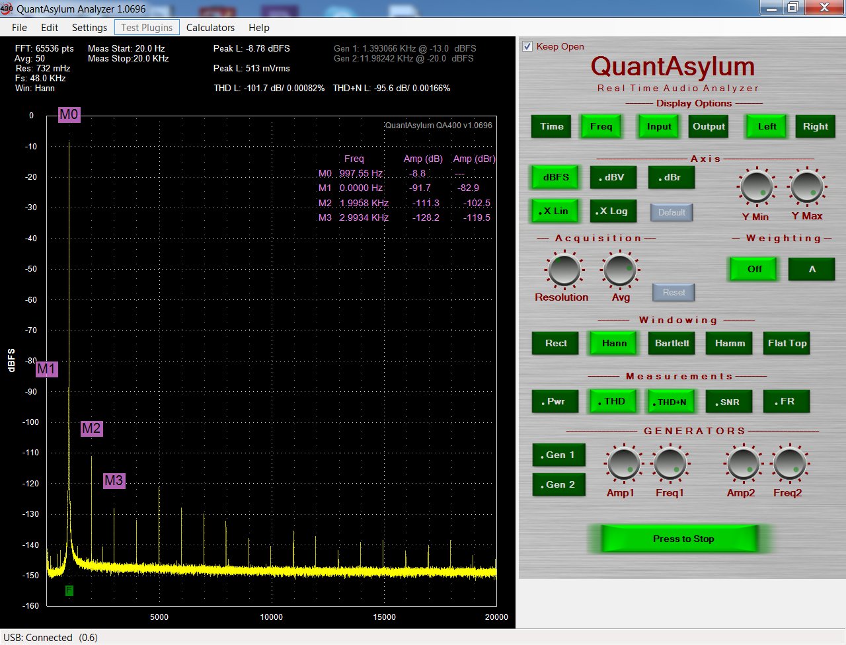The height and width of the screenshot is (645, 846).
Task: Click the M3 frequency value 2.9934 KHz
Action: pyautogui.click(x=364, y=217)
